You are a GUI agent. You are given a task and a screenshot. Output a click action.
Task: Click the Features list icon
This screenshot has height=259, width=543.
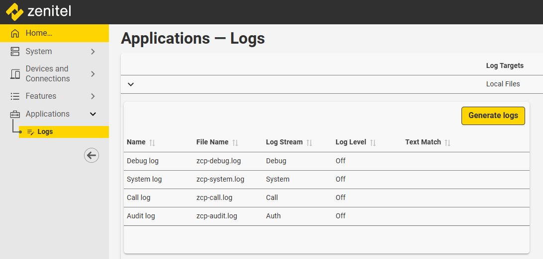tap(15, 96)
